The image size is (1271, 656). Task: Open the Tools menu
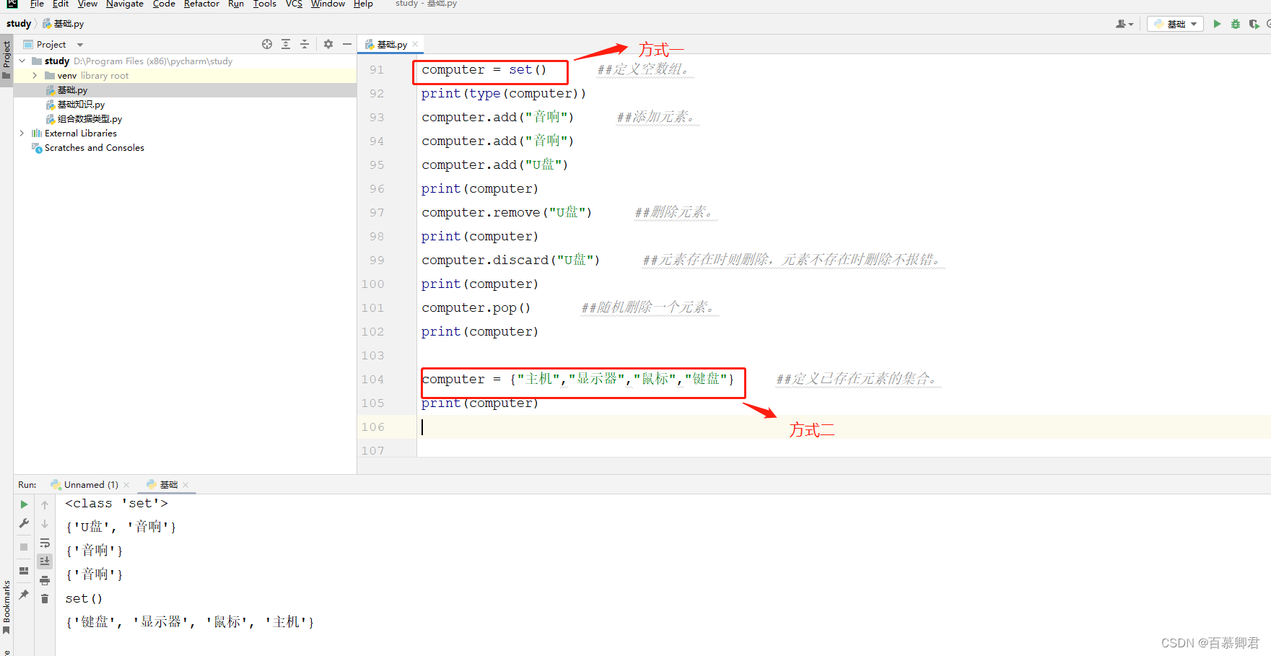[264, 4]
